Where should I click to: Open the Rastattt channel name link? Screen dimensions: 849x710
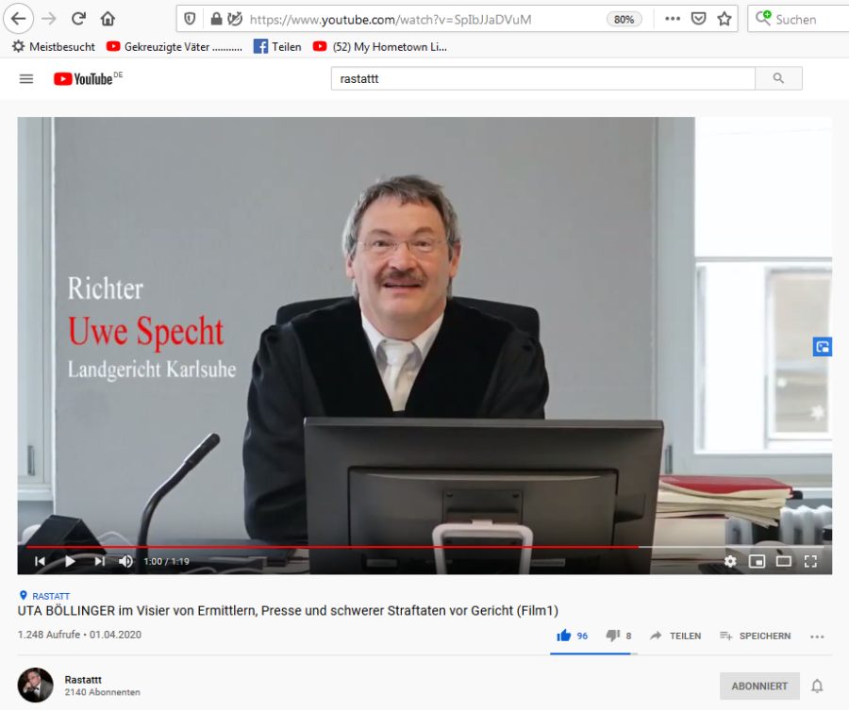click(x=83, y=680)
